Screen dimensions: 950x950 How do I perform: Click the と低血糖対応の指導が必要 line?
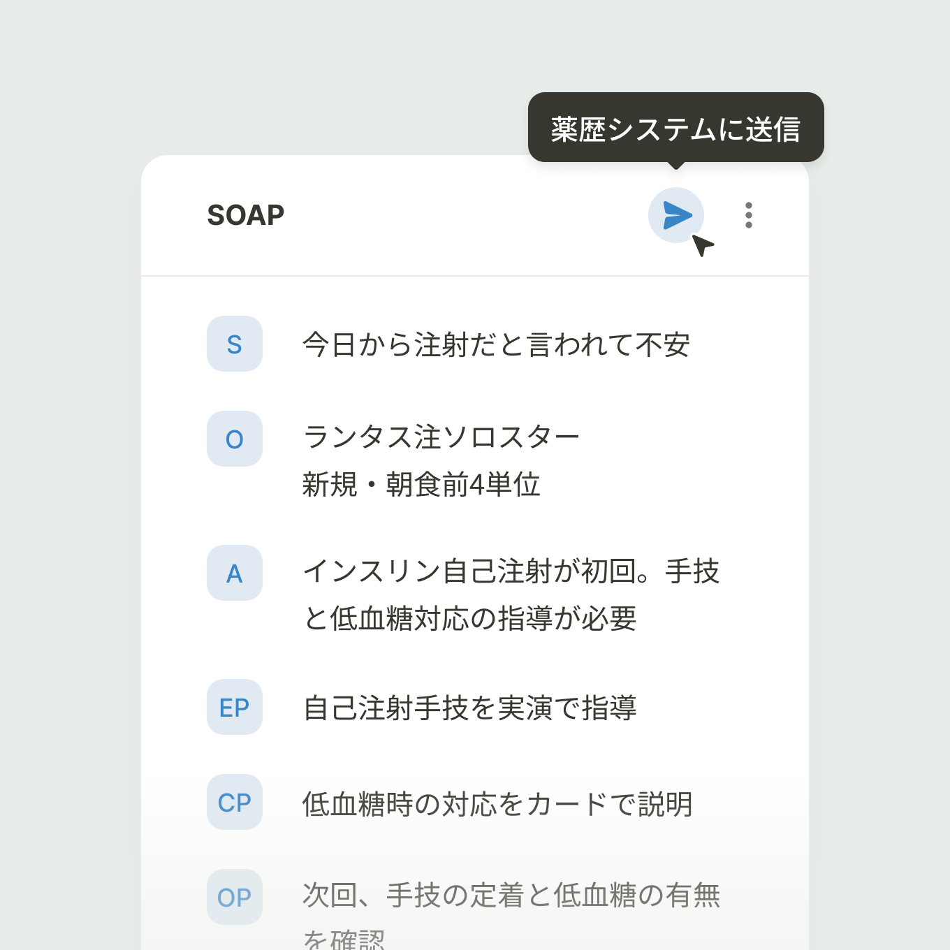pos(469,618)
